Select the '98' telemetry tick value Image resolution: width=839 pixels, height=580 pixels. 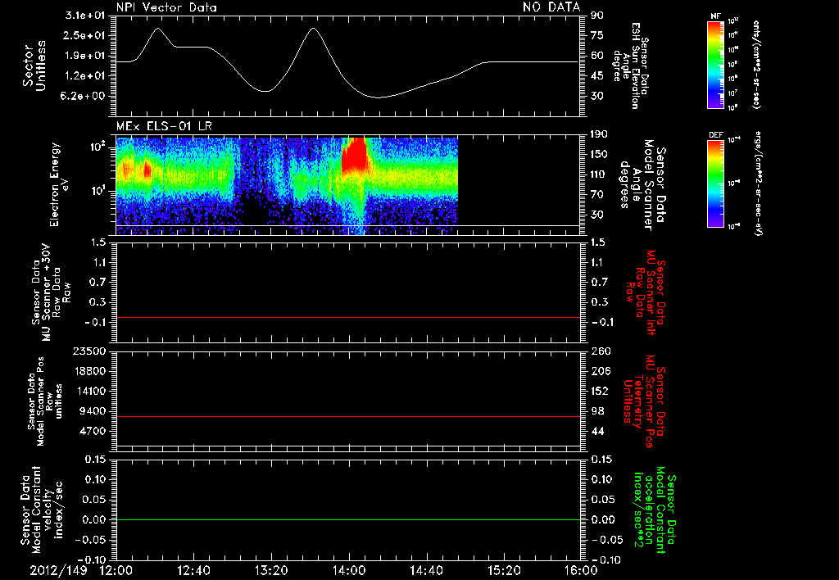pos(596,411)
